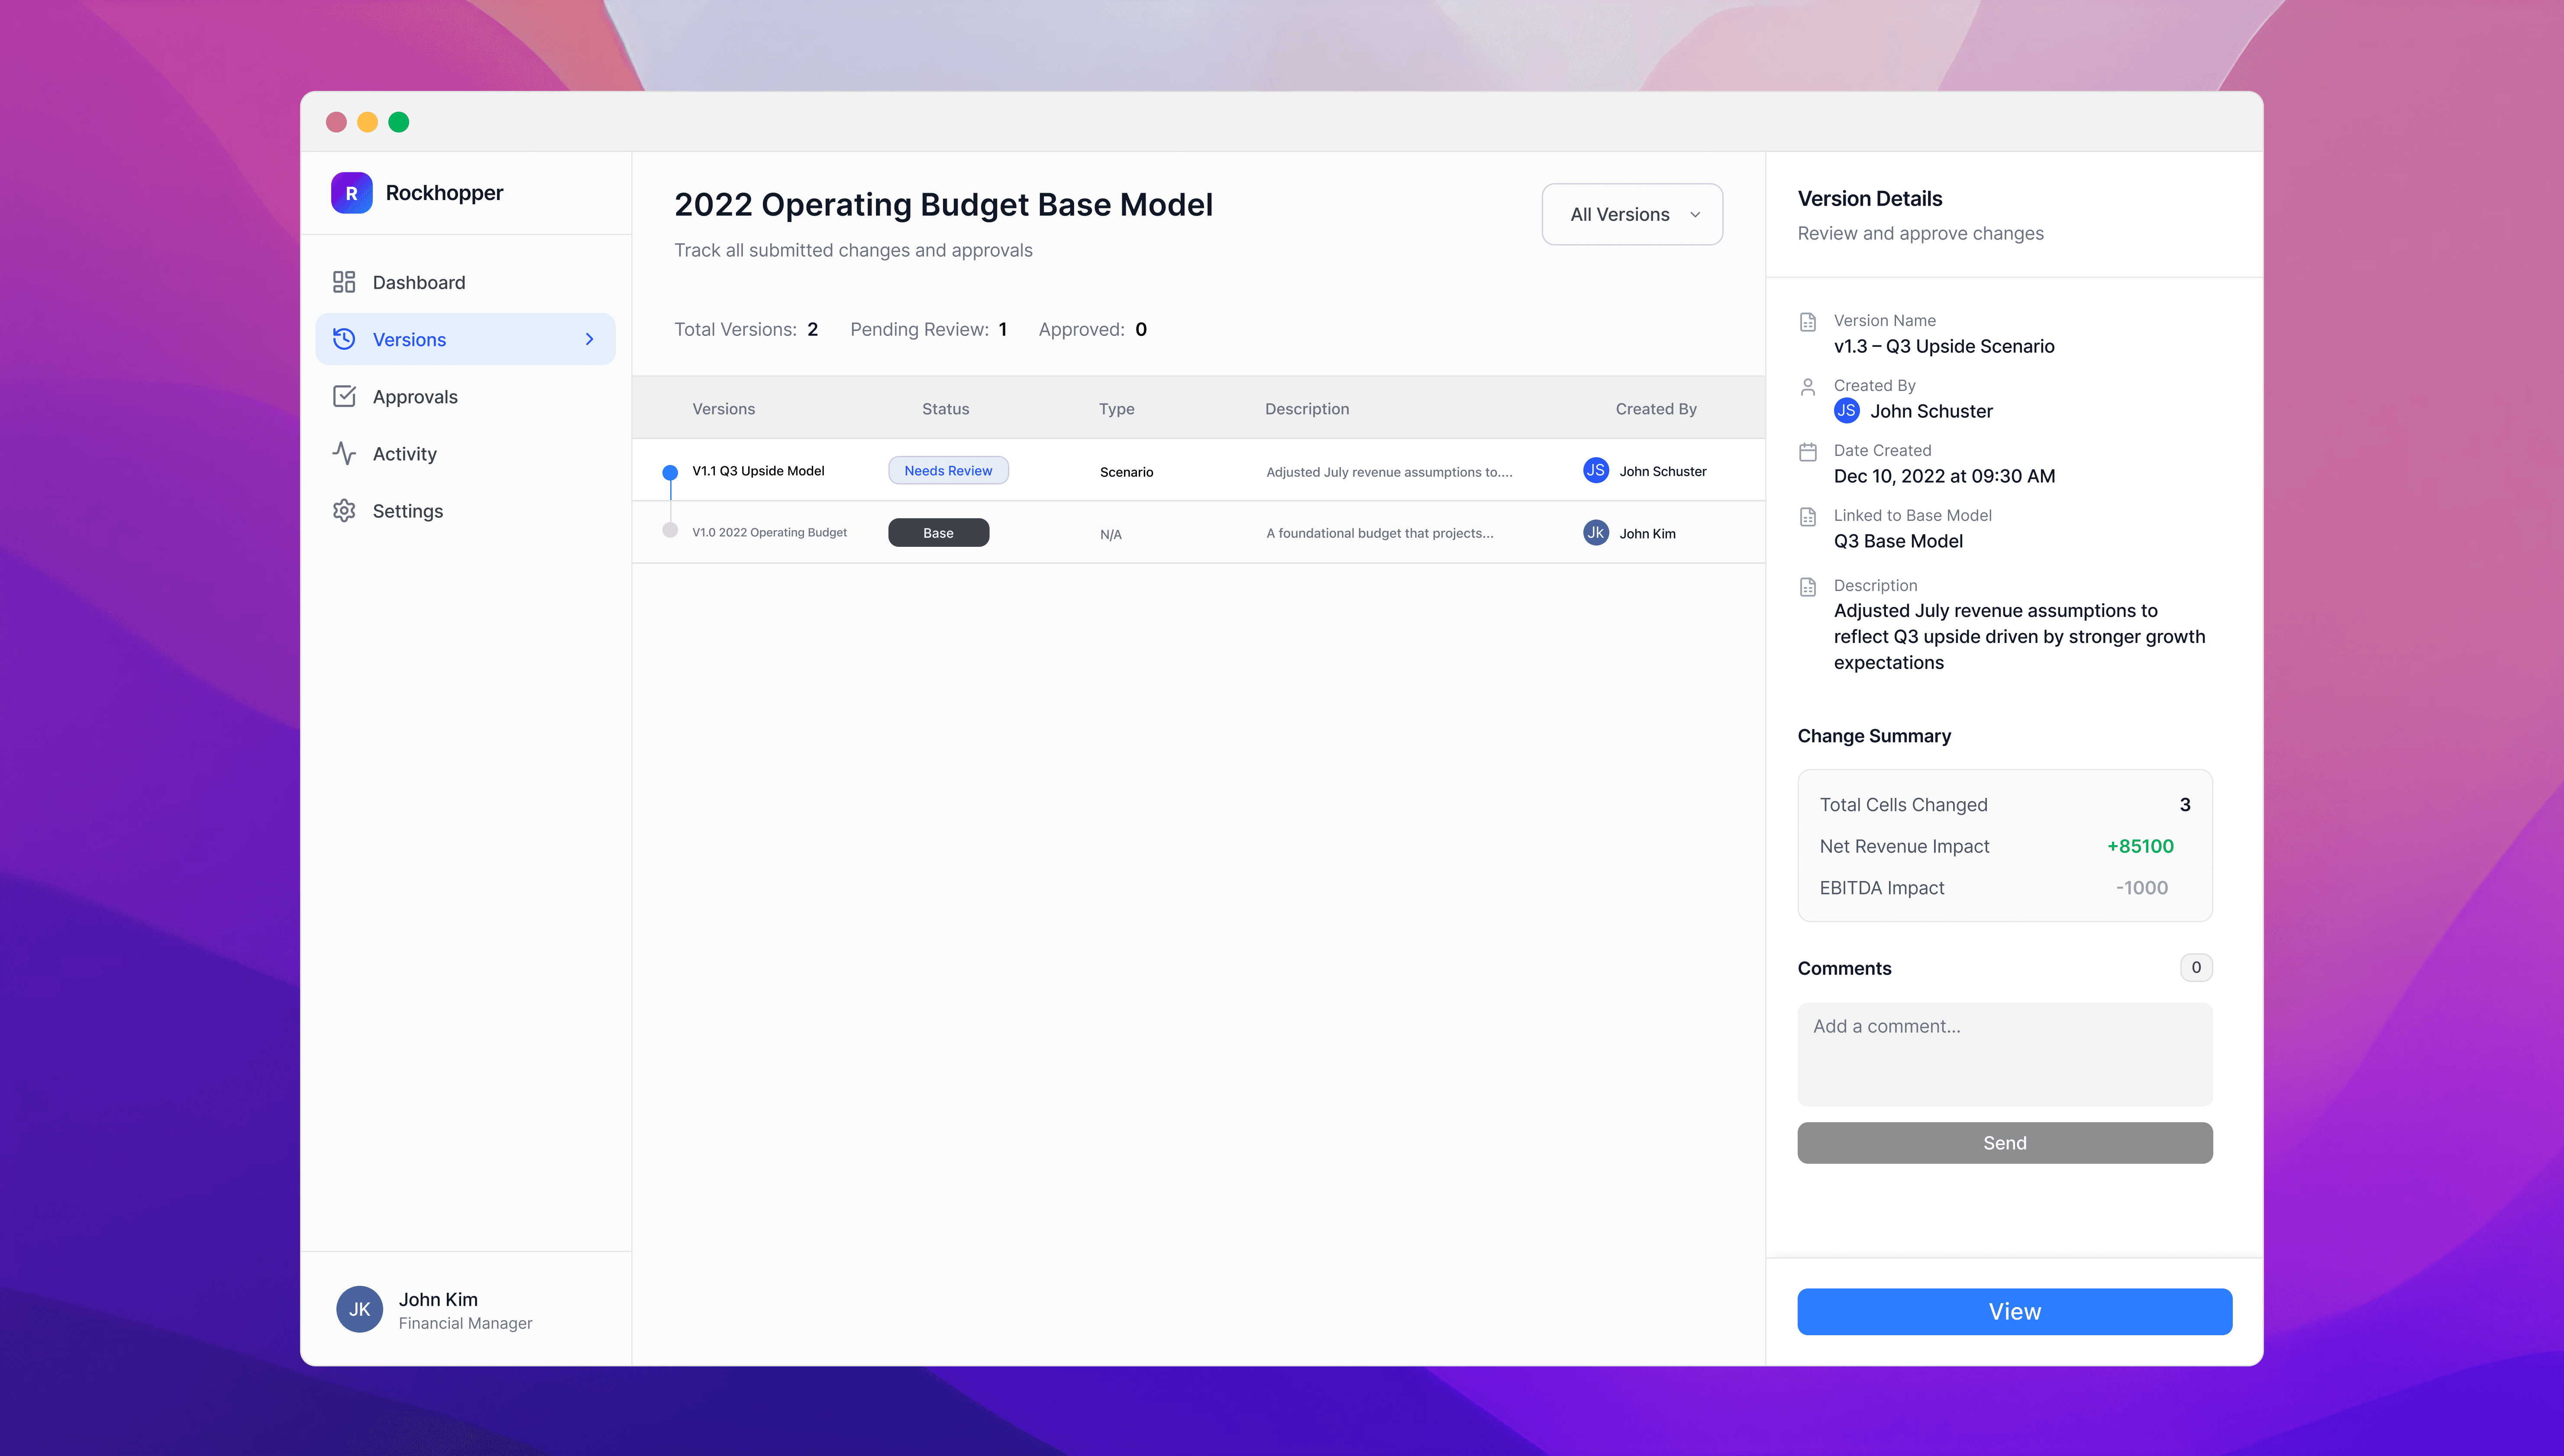The image size is (2564, 1456).
Task: Select the V1.0 2022 Operating Budget row
Action: (x=769, y=532)
